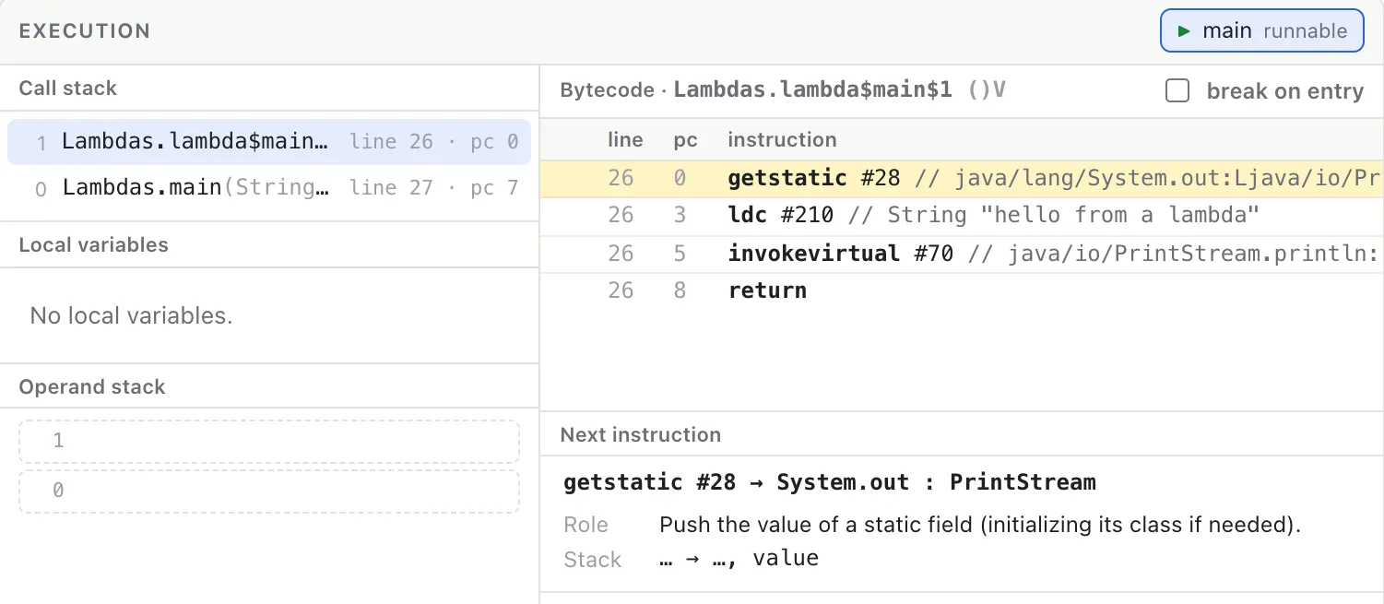Select the Lambdas.lambda$main stack frame
The height and width of the screenshot is (604, 1384).
tap(269, 142)
